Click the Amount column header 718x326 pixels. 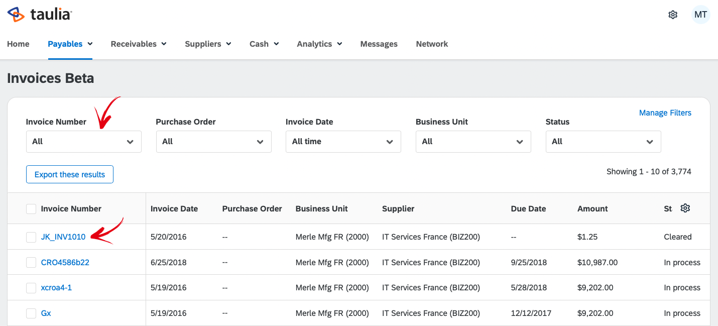(x=592, y=208)
